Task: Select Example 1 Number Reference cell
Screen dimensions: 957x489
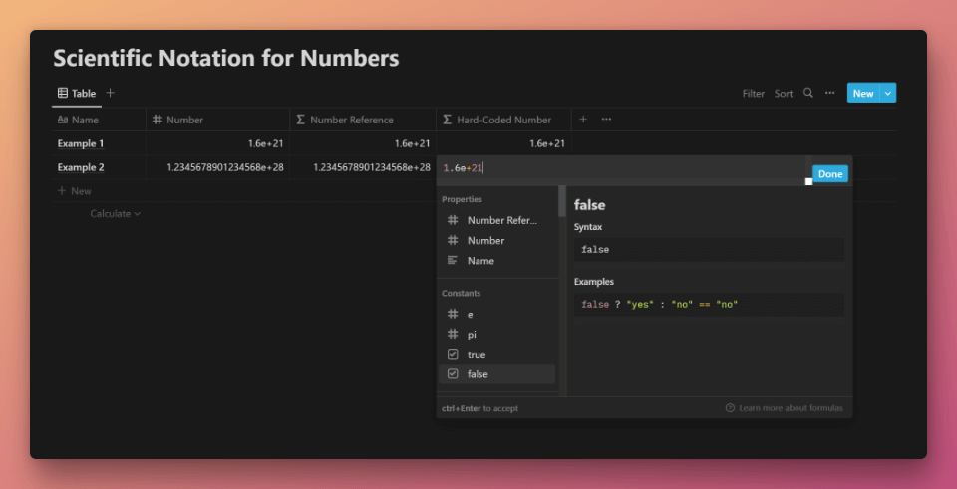Action: [x=363, y=143]
